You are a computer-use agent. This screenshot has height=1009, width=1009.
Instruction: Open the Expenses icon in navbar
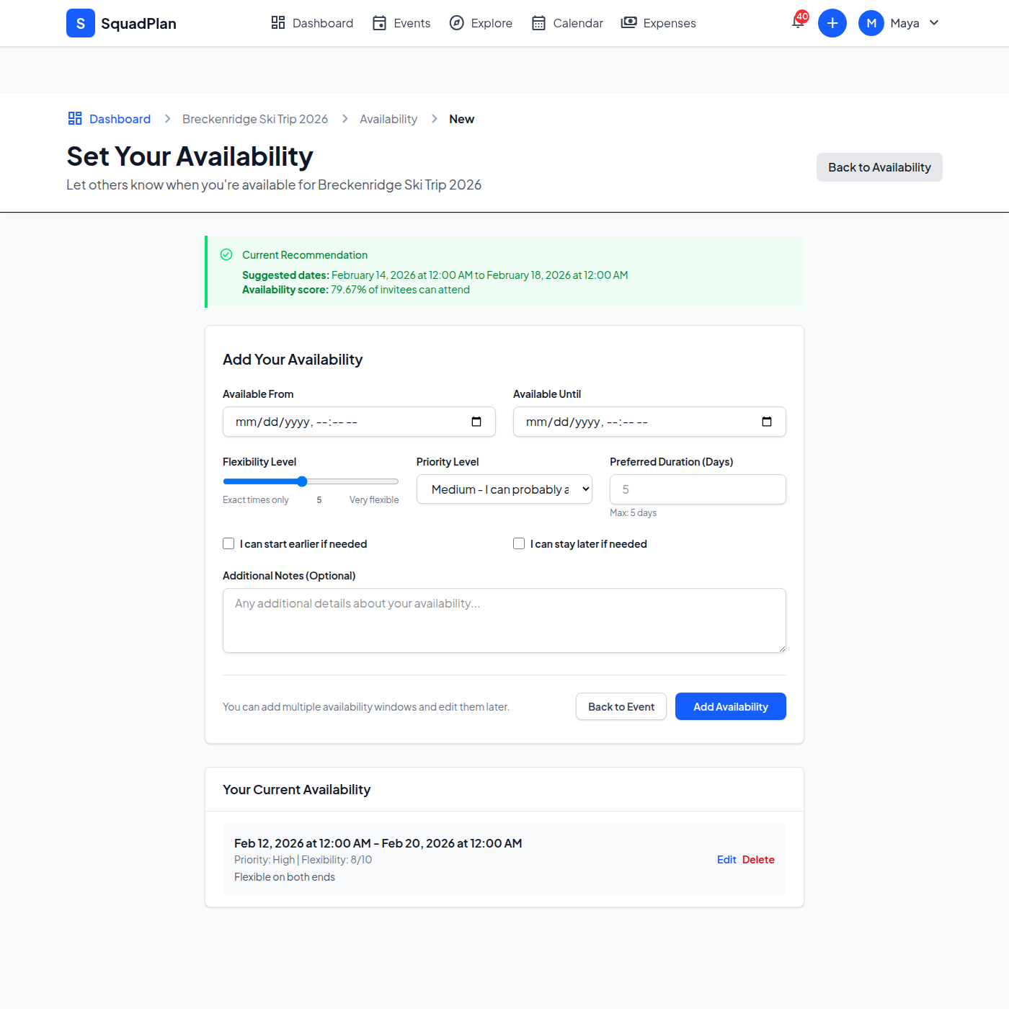[x=628, y=22]
